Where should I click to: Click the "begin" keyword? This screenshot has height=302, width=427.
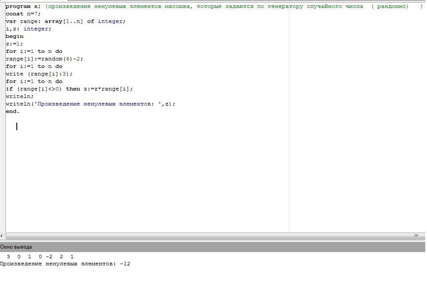click(15, 36)
